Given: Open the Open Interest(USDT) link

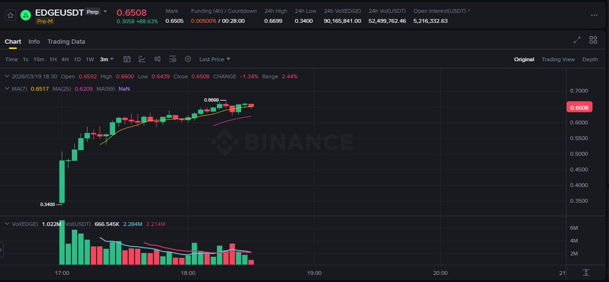Looking at the screenshot, I should click(x=442, y=11).
